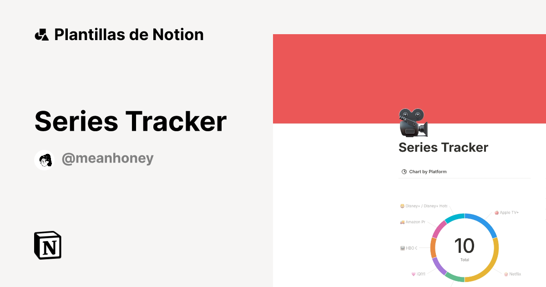This screenshot has width=546, height=287.
Task: Click the pie chart icon beside Chart by Platform
Action: (x=404, y=171)
